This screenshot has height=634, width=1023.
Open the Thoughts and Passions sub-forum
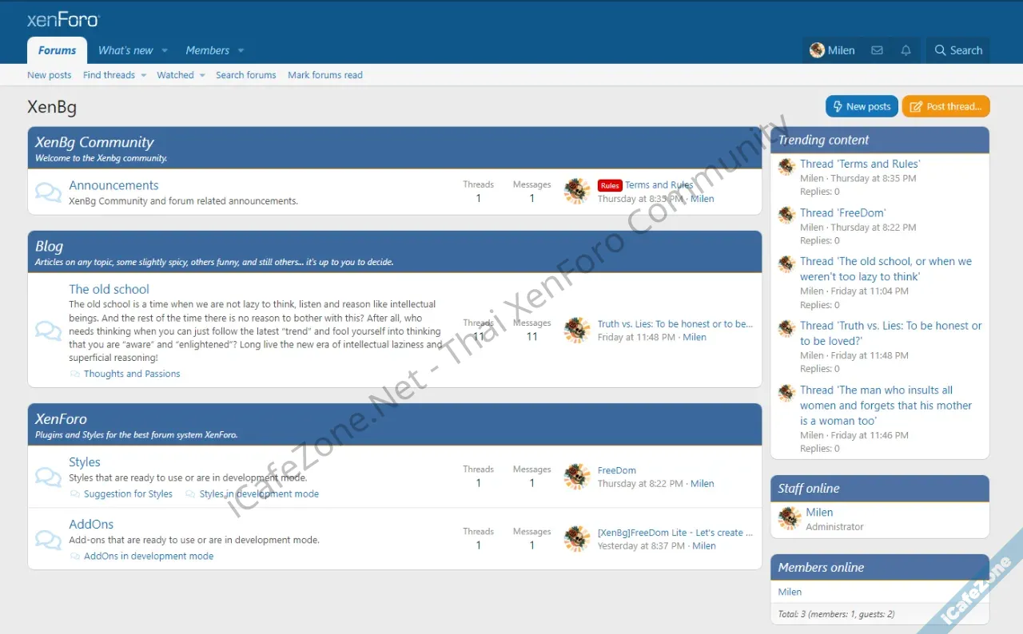[x=132, y=374]
